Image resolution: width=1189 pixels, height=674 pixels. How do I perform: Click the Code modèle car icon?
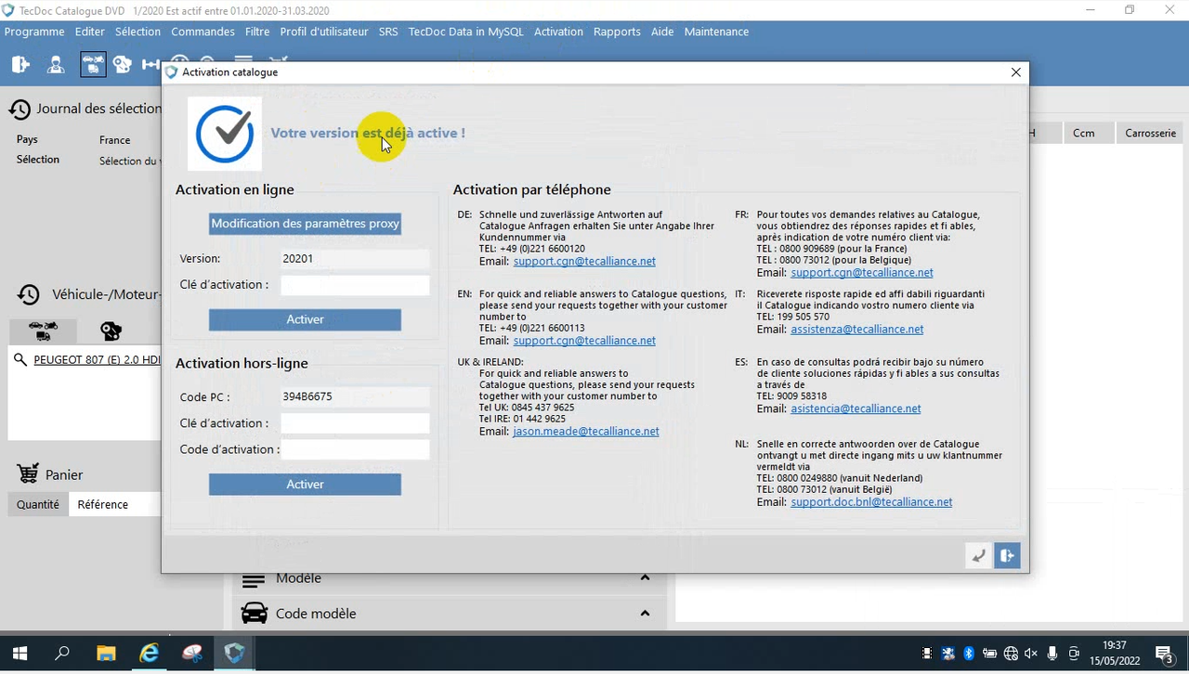[254, 613]
